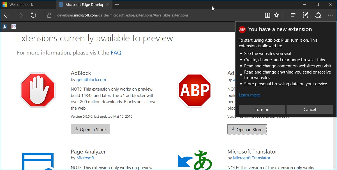This screenshot has height=170, width=337.
Task: Open the More actions ellipsis menu
Action: 330,15
